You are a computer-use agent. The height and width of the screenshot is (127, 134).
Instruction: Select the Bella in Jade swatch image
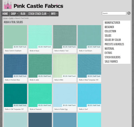coord(40,66)
